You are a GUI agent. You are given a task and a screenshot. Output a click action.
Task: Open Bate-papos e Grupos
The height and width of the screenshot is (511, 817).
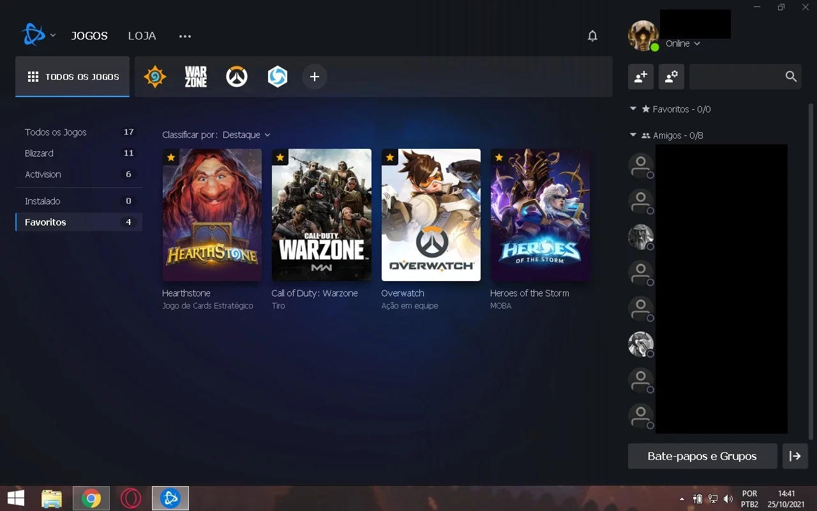(702, 456)
